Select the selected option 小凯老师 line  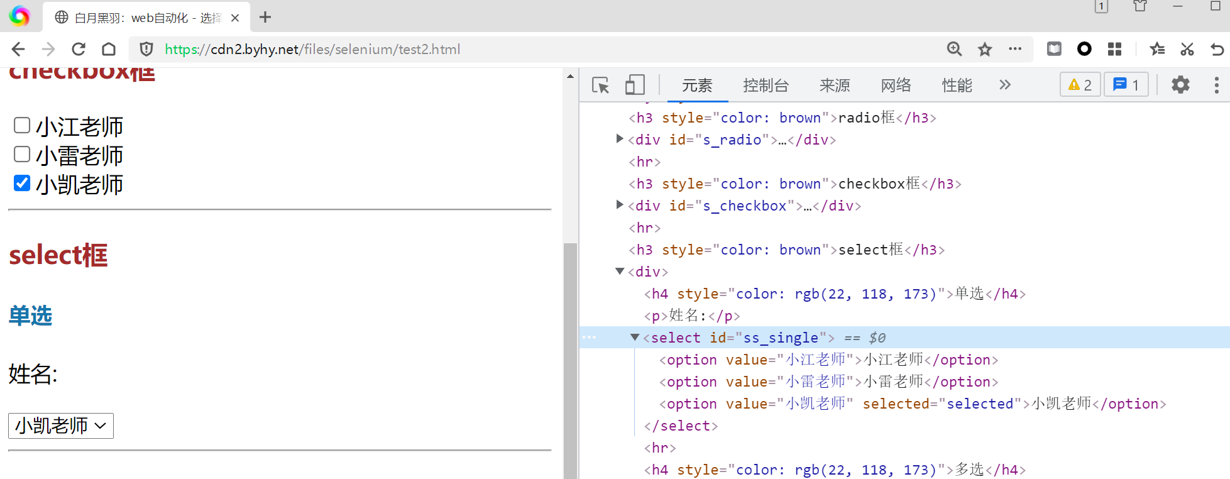click(x=913, y=404)
